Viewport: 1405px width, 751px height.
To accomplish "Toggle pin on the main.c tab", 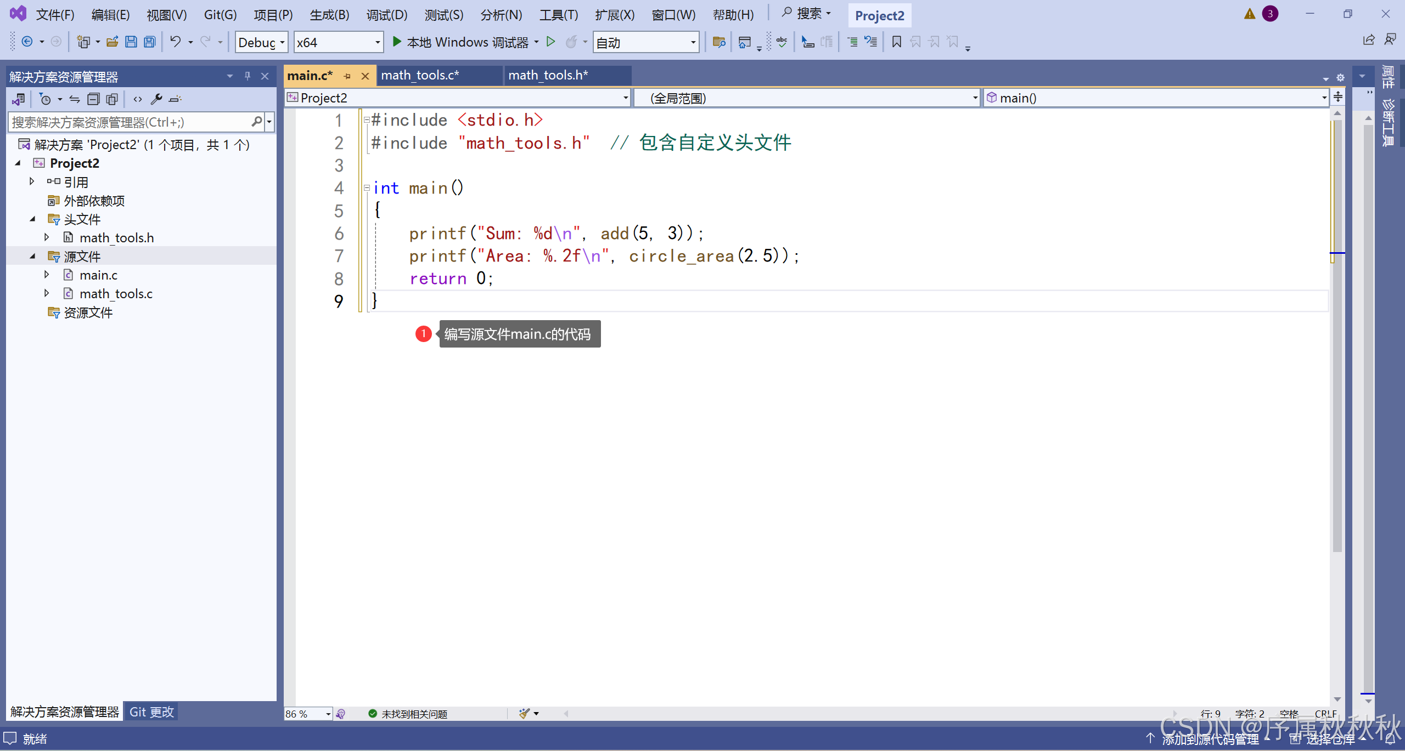I will (347, 76).
